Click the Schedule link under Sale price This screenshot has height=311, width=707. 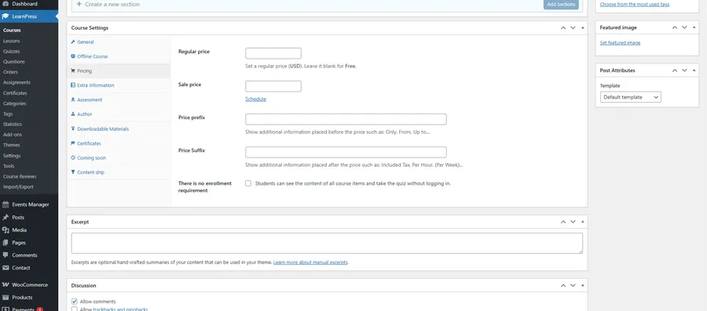coord(255,99)
